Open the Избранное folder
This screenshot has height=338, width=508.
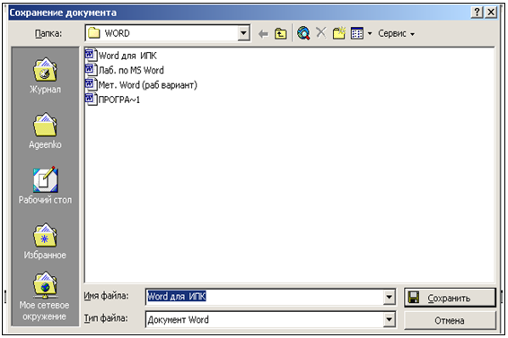pos(45,241)
